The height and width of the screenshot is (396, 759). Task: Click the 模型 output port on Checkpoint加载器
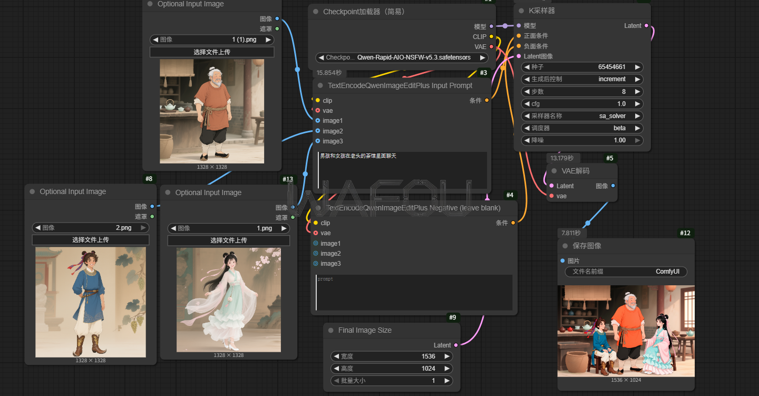click(x=491, y=26)
